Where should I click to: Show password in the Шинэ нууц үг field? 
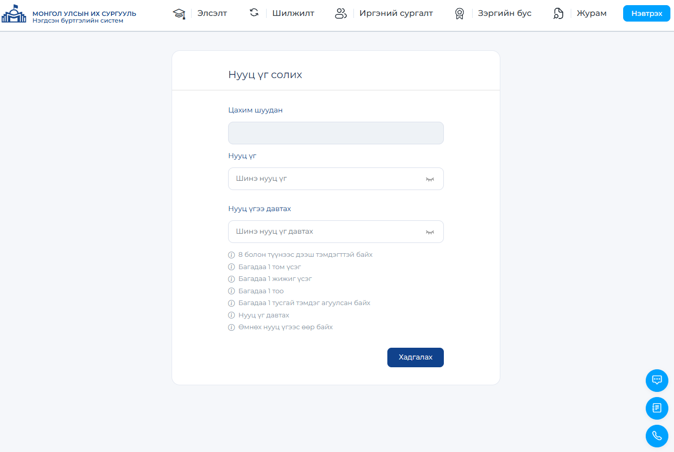coord(430,179)
